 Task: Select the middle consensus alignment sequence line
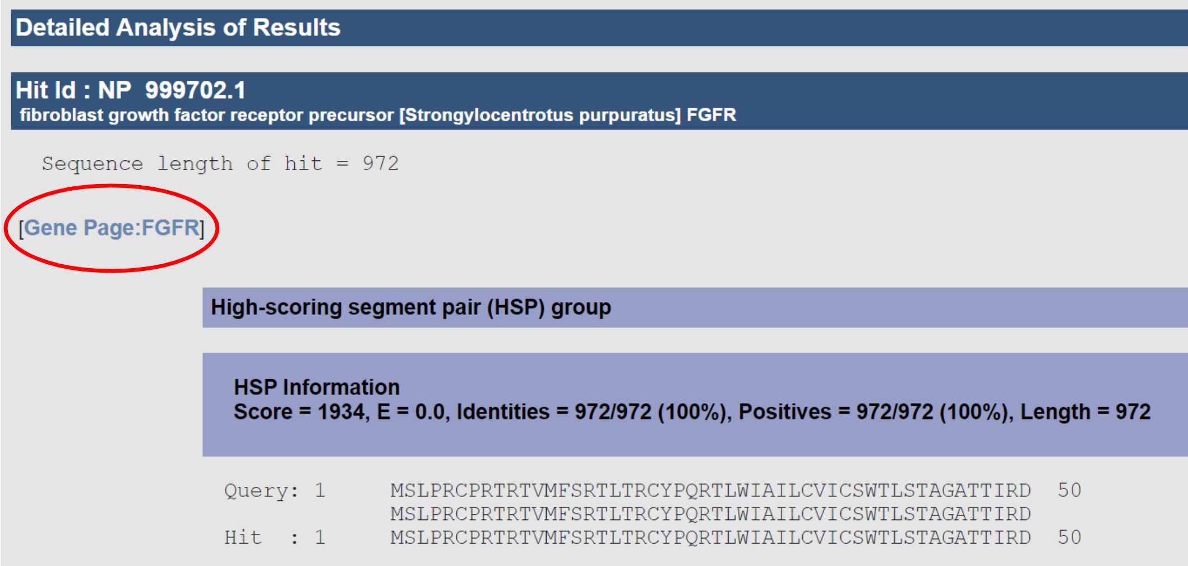point(710,514)
